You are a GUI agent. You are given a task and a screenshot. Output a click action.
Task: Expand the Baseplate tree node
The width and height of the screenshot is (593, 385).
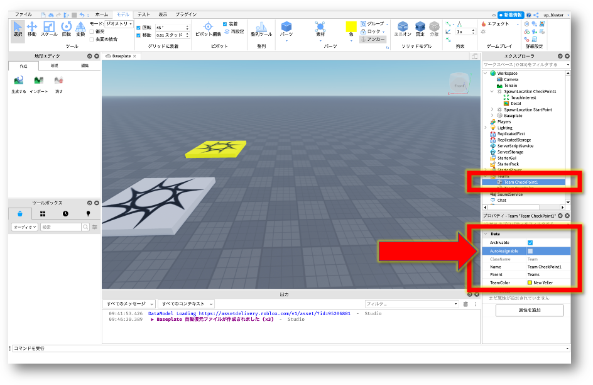[x=492, y=116]
